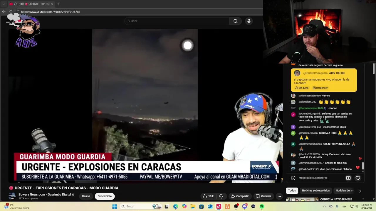The height and width of the screenshot is (211, 376).
Task: Click @GermaylisChirinos chat username
Action: pyautogui.click(x=310, y=144)
